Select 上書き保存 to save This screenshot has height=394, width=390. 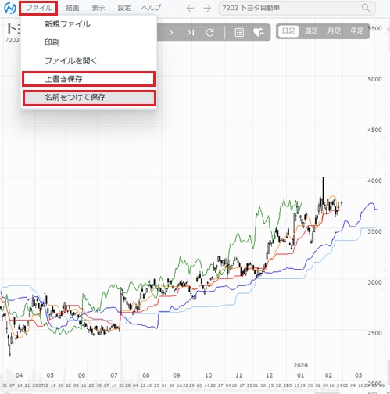[x=88, y=79]
